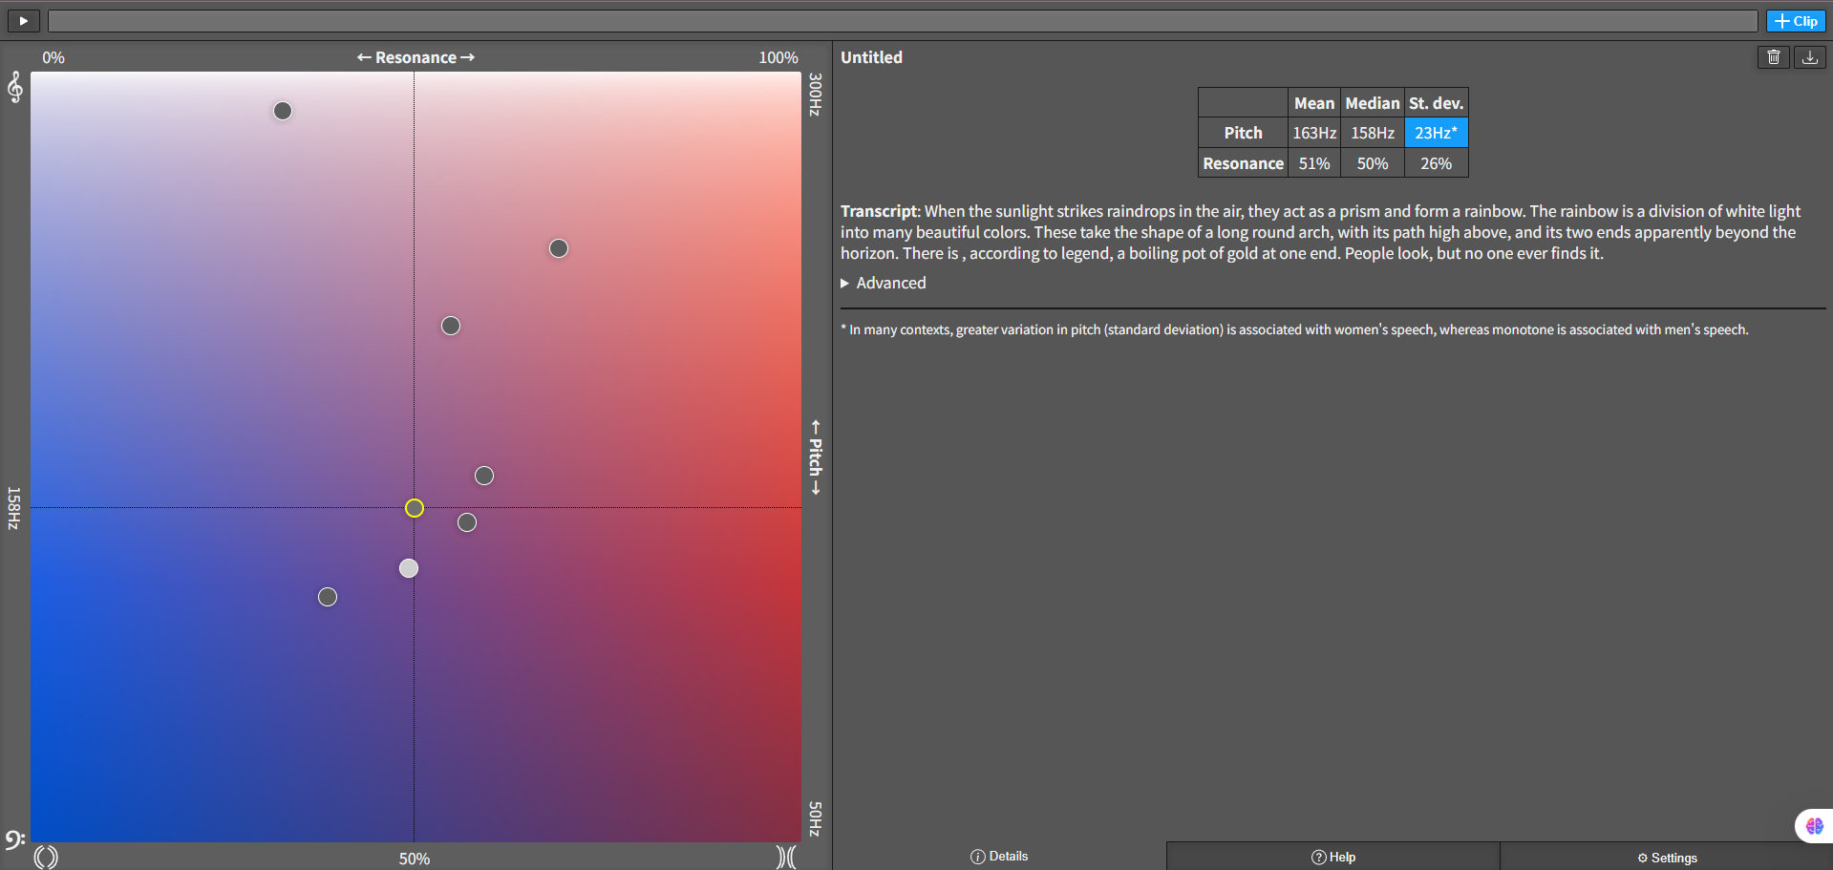Click the open resonance parentheses icon
The image size is (1833, 870).
tap(46, 857)
